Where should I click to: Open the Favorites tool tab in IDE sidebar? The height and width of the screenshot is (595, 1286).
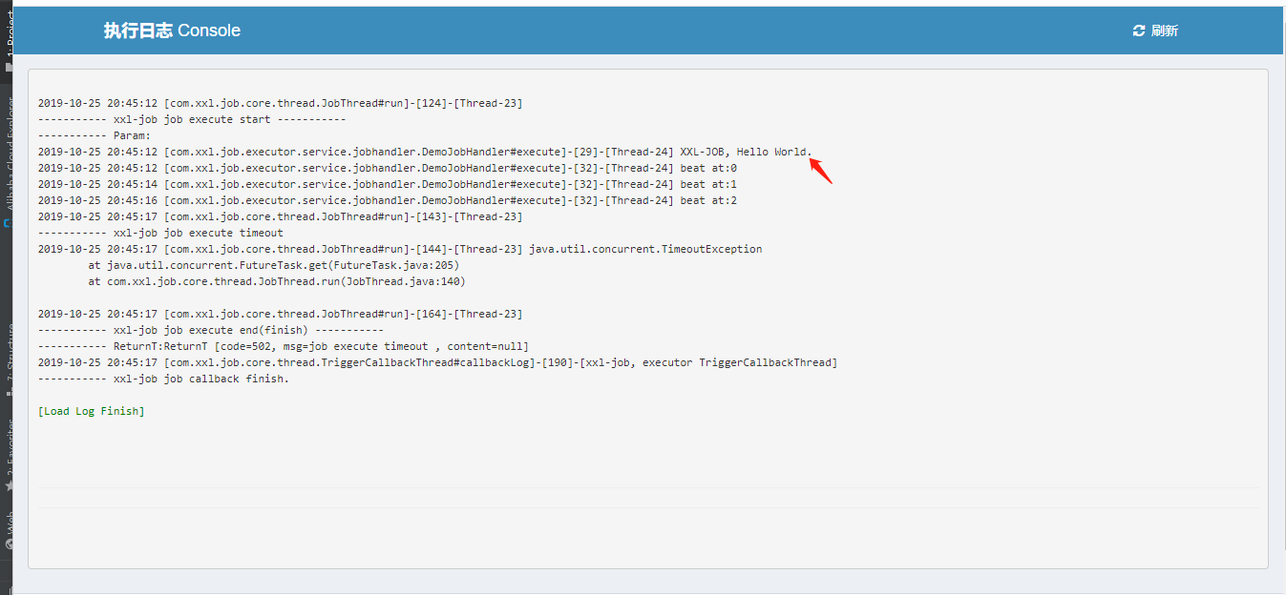[x=8, y=456]
